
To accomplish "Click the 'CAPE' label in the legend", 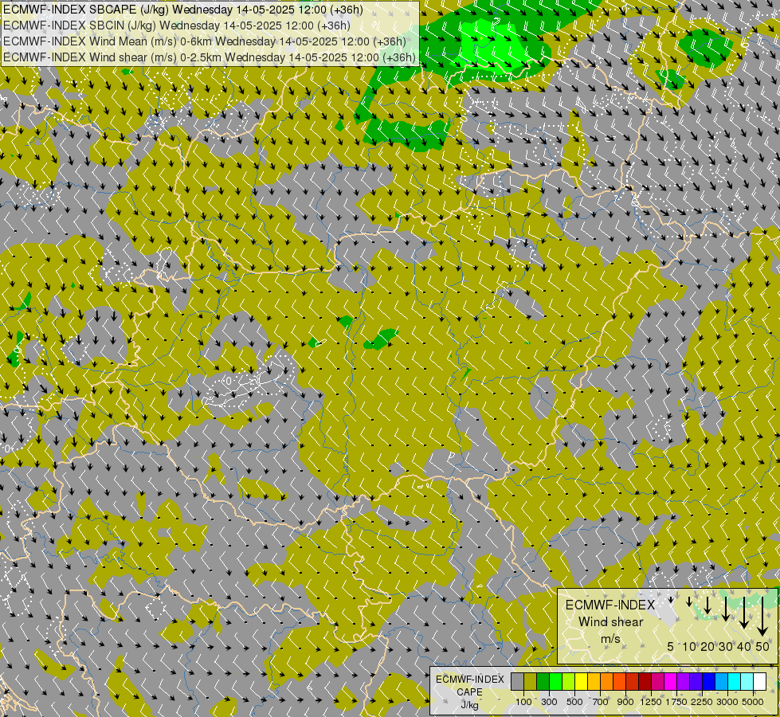I will (469, 692).
